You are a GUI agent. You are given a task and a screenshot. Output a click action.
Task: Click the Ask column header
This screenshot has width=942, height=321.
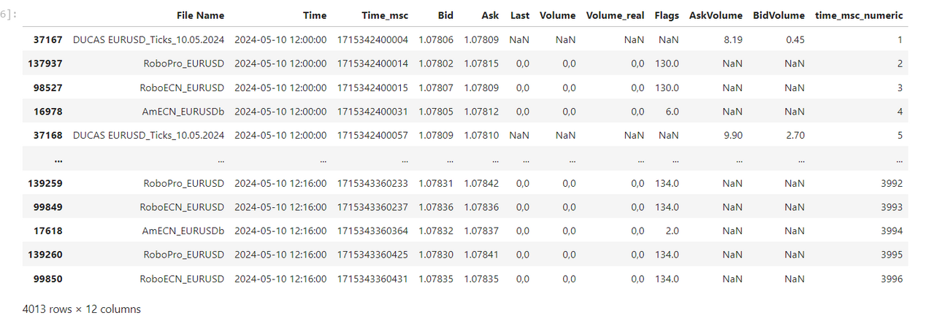point(490,15)
